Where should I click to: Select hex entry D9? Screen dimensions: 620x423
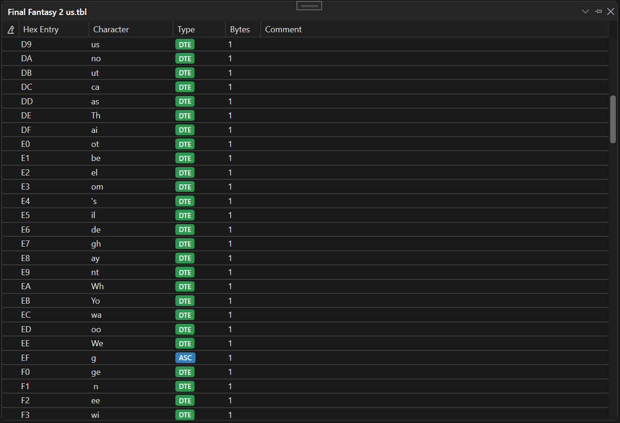point(26,44)
